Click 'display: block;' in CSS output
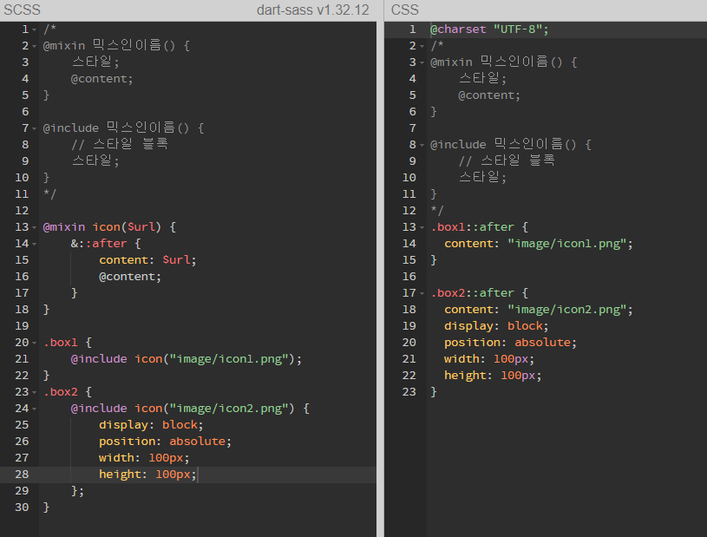Viewport: 707px width, 537px height. pos(496,326)
